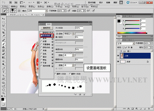Hide the 人物 layer with eye icon

(118, 56)
